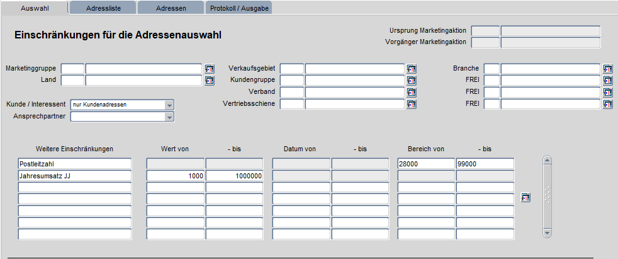Click lookup icon beside Verkaufsgebiet field

pos(412,69)
